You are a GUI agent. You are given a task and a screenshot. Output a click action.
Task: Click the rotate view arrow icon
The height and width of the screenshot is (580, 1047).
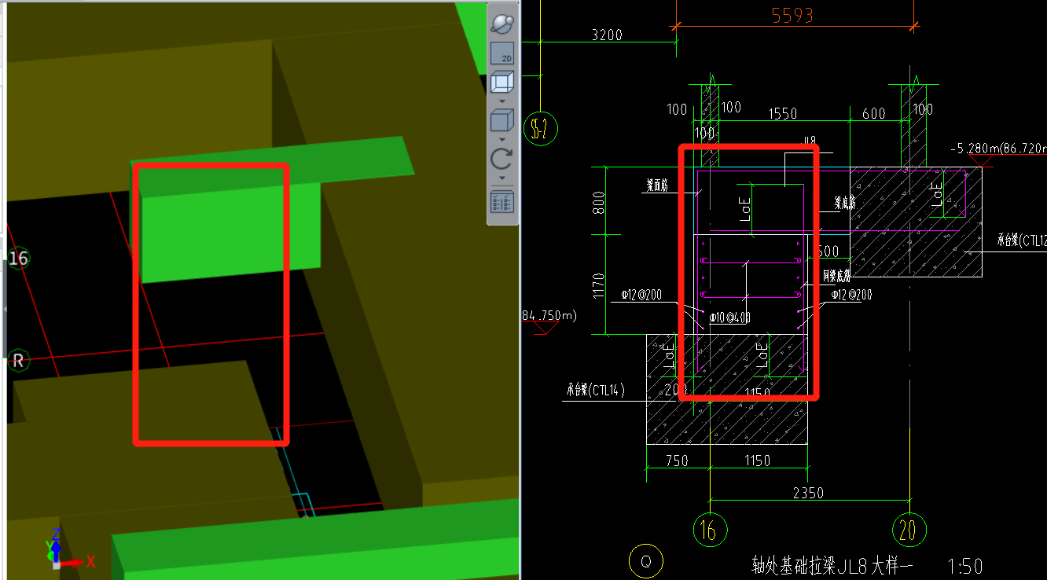(x=501, y=159)
